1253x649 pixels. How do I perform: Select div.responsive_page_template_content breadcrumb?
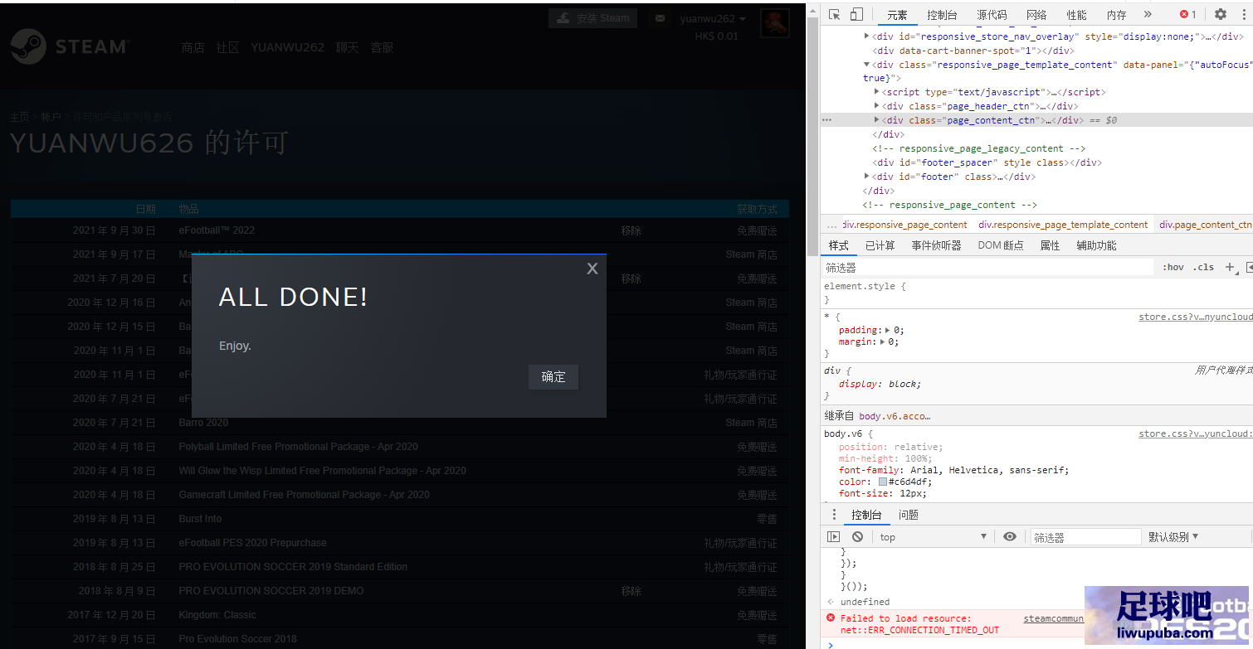click(x=1063, y=225)
